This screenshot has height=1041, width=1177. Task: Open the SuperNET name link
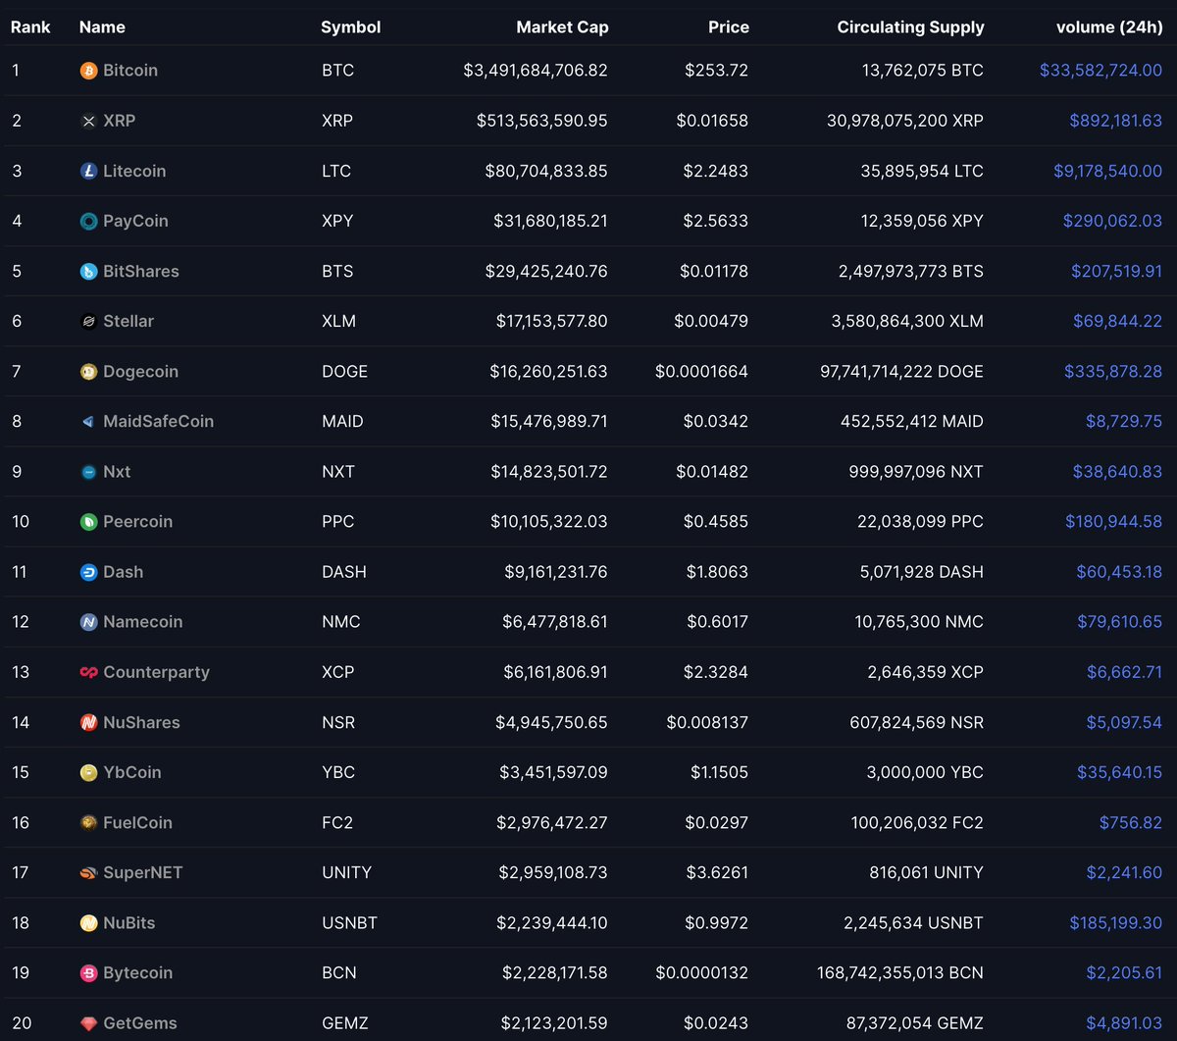point(143,872)
